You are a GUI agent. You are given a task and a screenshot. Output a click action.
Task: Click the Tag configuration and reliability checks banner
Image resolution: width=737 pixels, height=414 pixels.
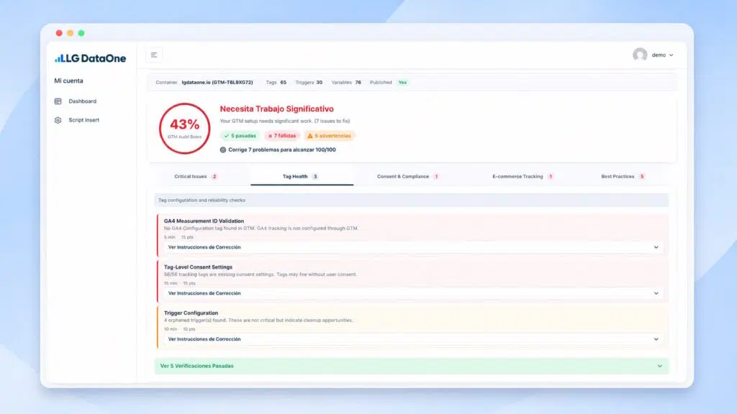(411, 200)
